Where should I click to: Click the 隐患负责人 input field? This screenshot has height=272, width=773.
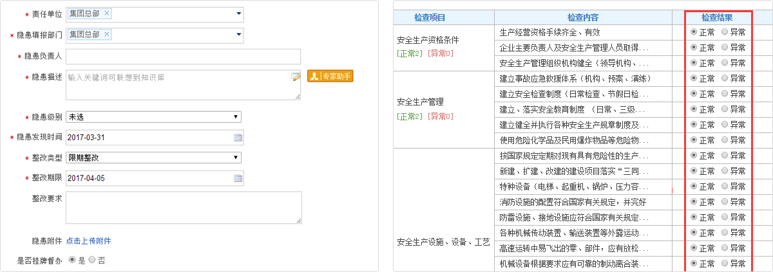coord(184,57)
